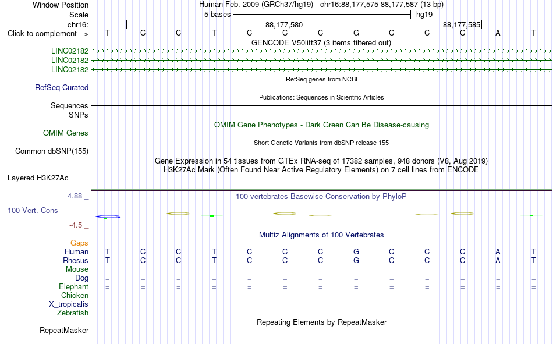
Task: Click the hg19 text beside the scale bar
Action: [424, 15]
